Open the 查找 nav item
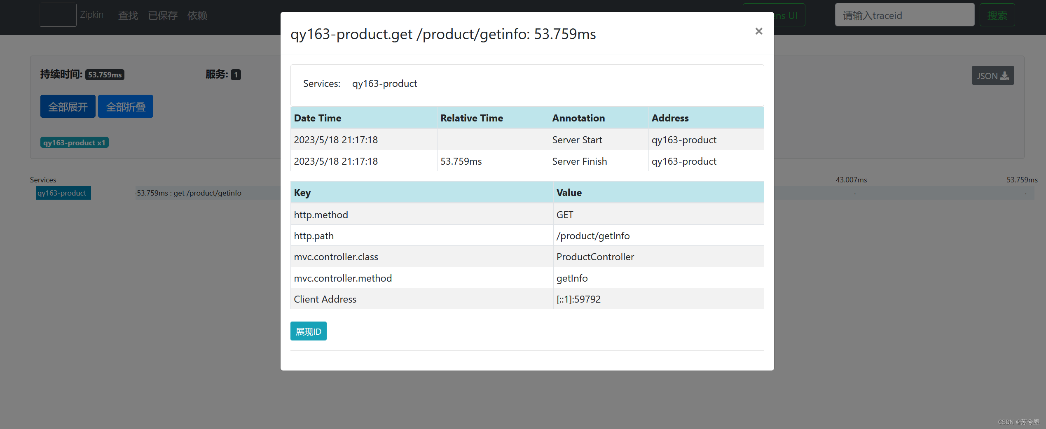 pos(128,16)
